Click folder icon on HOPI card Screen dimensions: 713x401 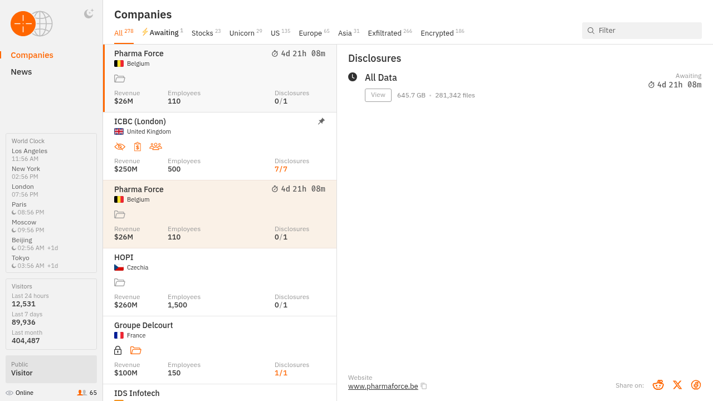(119, 282)
